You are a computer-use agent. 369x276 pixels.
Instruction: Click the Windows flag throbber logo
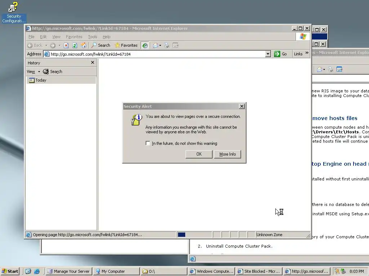(x=303, y=37)
